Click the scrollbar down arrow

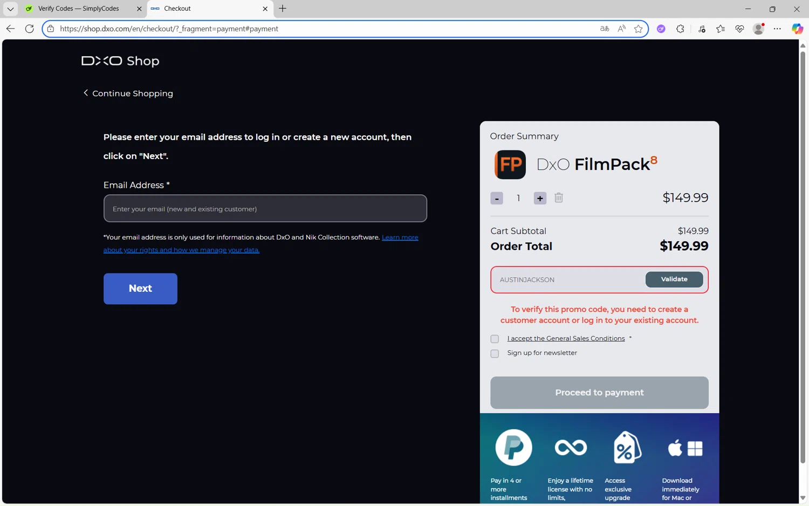[x=803, y=498]
